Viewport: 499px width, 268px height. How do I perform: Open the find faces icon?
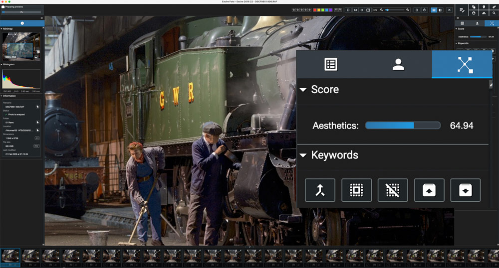[x=474, y=13]
